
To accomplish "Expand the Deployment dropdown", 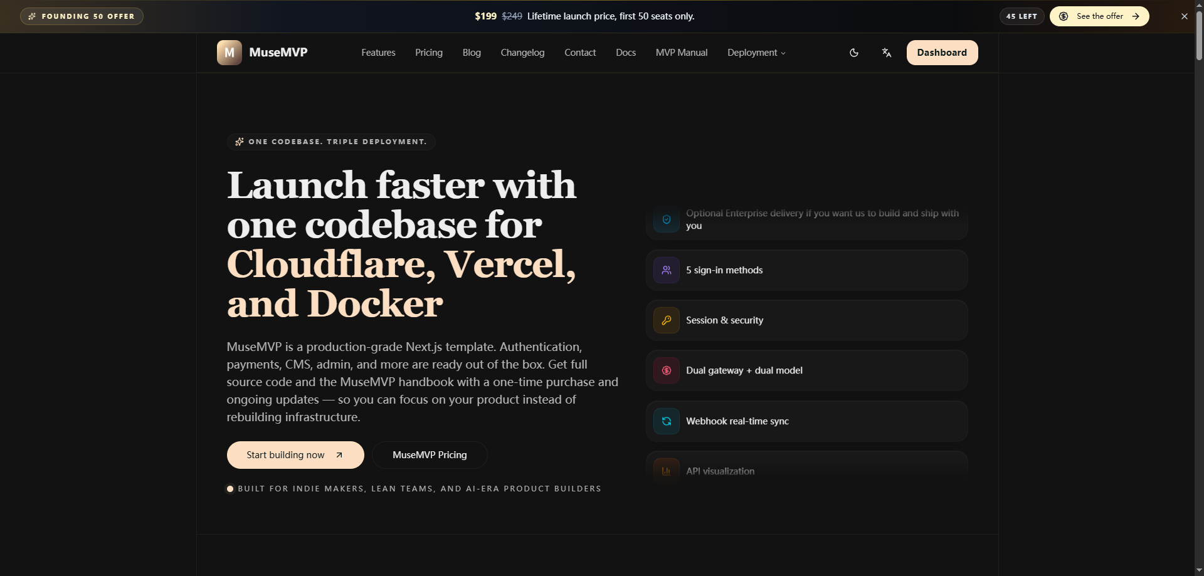I will click(x=756, y=53).
